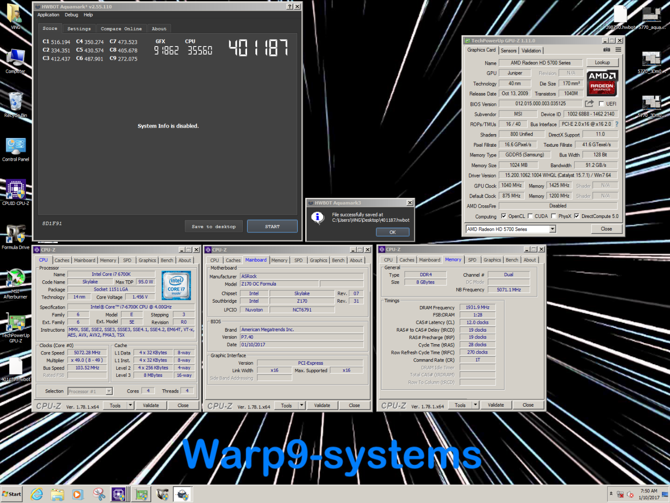Expand the GPU selection dropdown in GPU-Z
This screenshot has height=503, width=670.
[x=552, y=229]
